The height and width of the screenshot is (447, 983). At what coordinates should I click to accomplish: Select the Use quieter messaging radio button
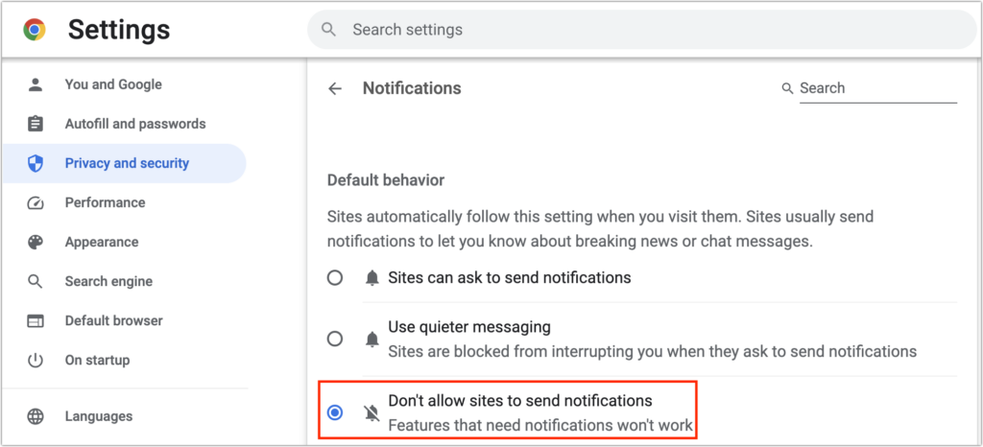pyautogui.click(x=335, y=339)
